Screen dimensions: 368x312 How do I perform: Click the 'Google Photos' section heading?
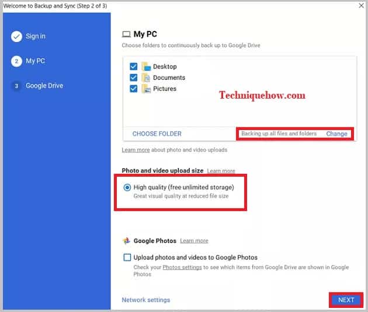(x=155, y=241)
